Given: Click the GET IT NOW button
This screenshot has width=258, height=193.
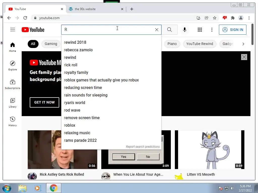Looking at the screenshot, I should 44,103.
